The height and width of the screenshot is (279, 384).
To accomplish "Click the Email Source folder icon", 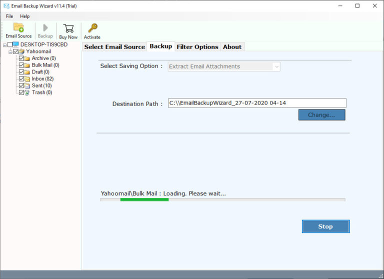I will [x=18, y=27].
